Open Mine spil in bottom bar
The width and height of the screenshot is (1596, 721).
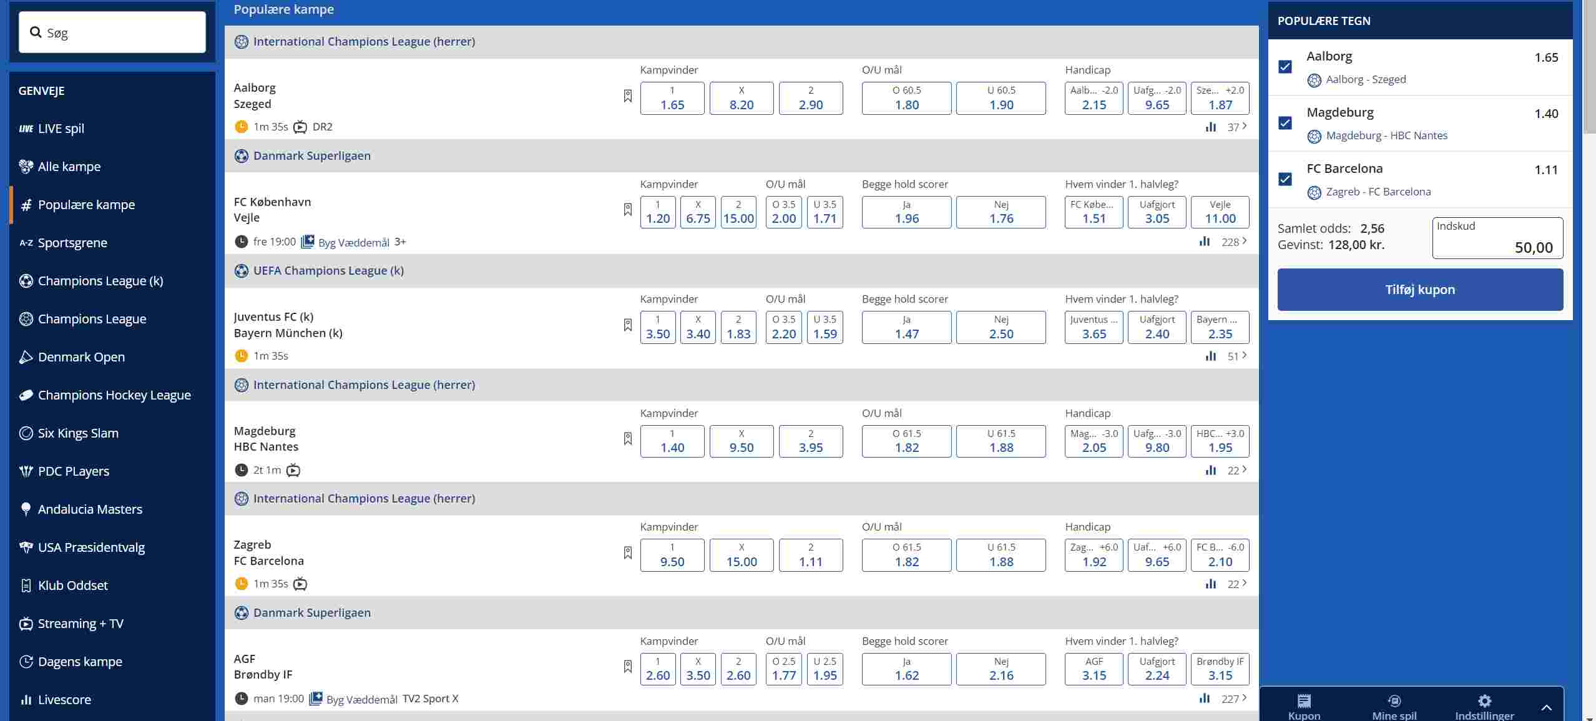pos(1394,707)
